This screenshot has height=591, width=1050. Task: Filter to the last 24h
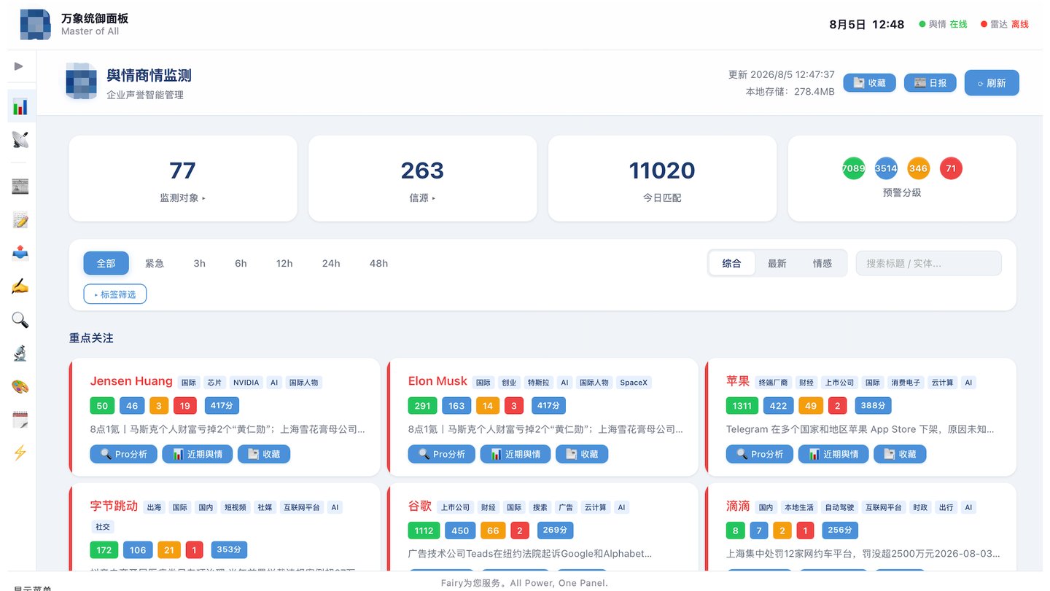pyautogui.click(x=331, y=263)
